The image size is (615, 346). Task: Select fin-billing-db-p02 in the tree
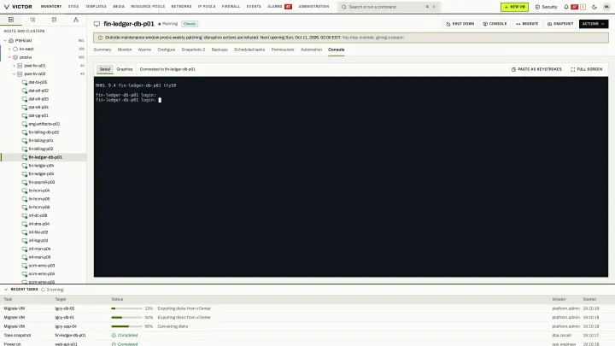coord(44,132)
